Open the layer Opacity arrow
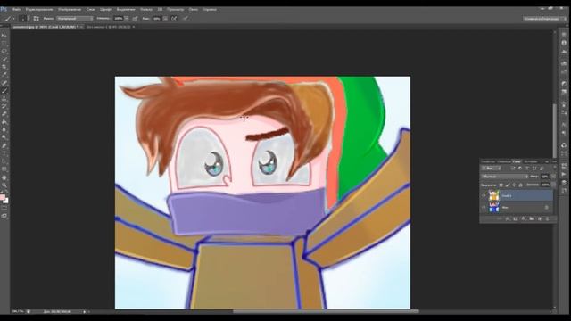Viewport: 571px width, 321px height. tap(553, 177)
